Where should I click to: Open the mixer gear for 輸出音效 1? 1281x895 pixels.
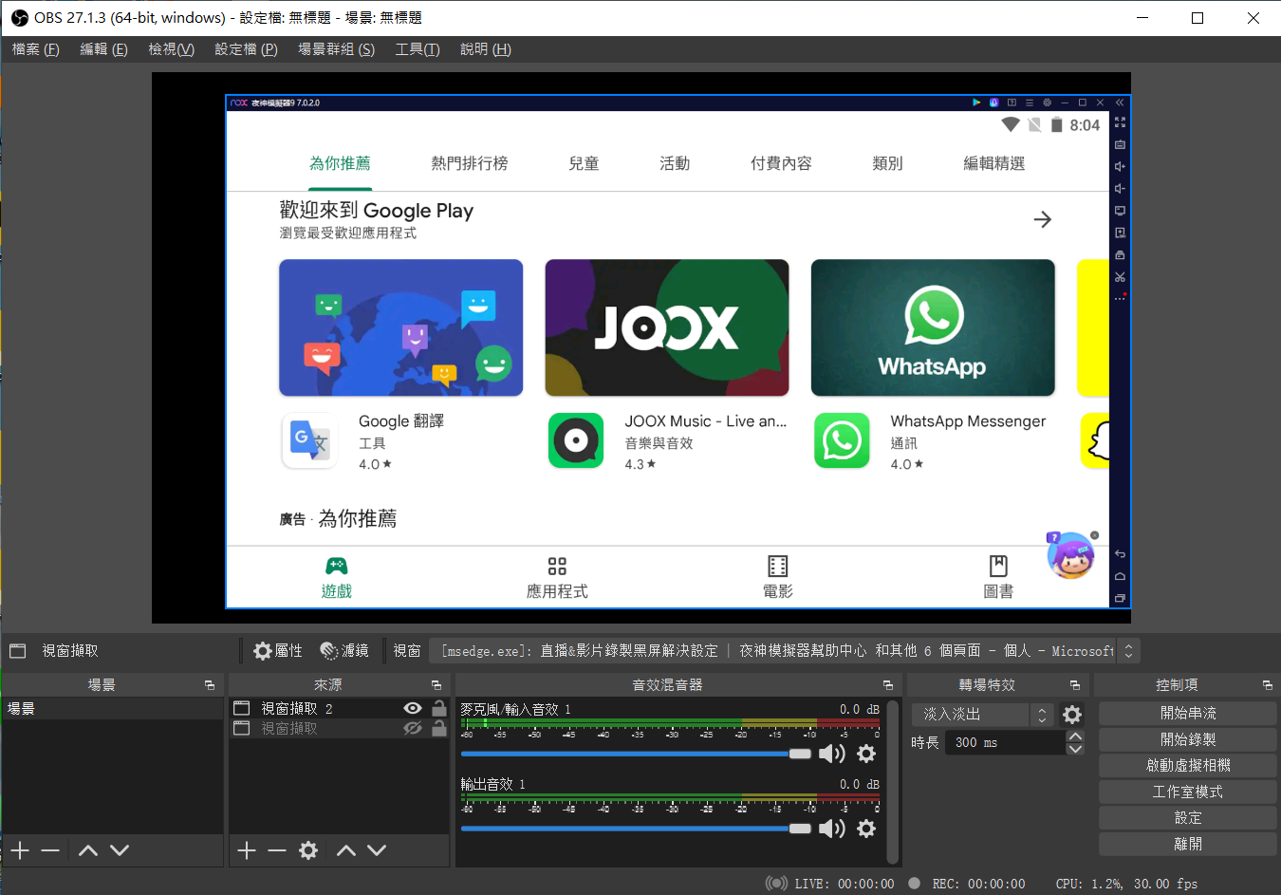tap(866, 829)
